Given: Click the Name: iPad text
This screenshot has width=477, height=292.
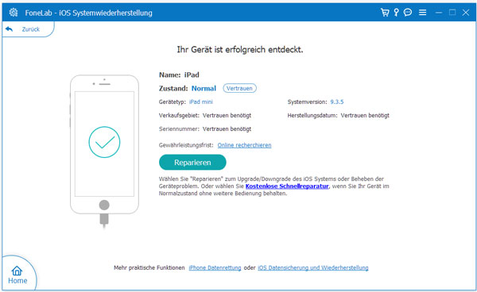Looking at the screenshot, I should pyautogui.click(x=179, y=75).
